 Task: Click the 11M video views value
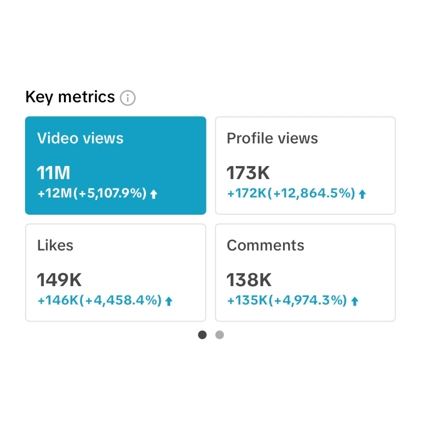(x=53, y=173)
